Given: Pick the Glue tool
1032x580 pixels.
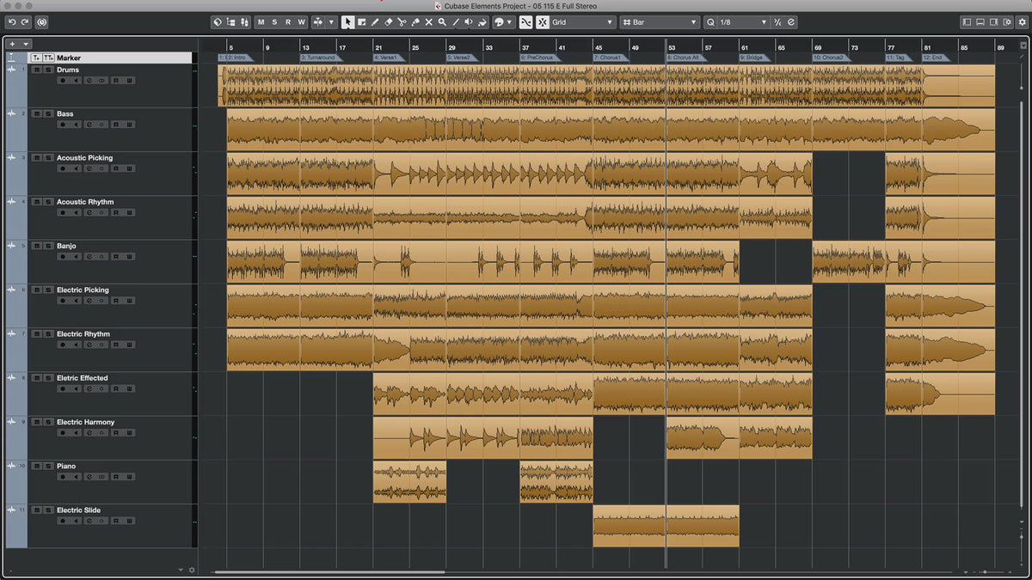Looking at the screenshot, I should (415, 22).
